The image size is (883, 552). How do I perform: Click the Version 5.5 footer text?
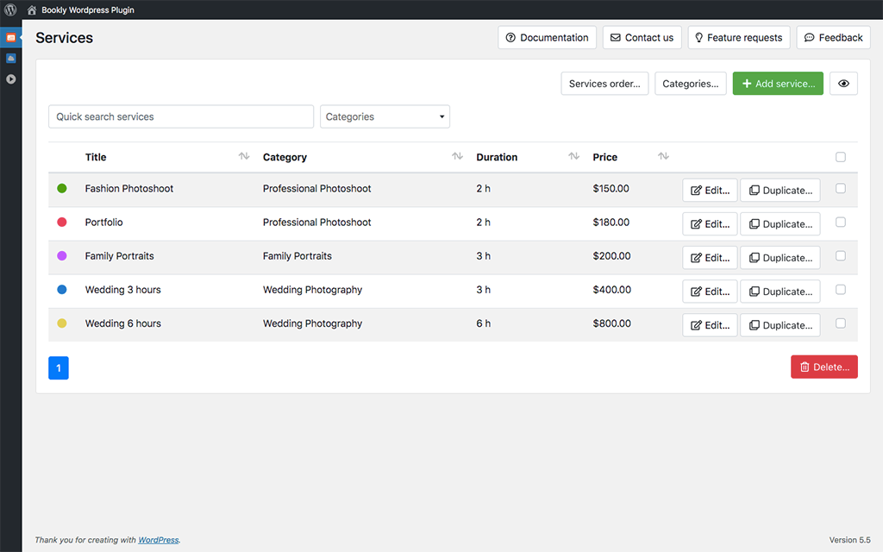click(849, 540)
